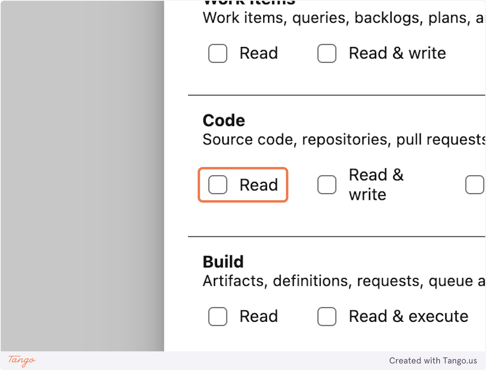
Task: Enable Read access for Build
Action: point(217,317)
